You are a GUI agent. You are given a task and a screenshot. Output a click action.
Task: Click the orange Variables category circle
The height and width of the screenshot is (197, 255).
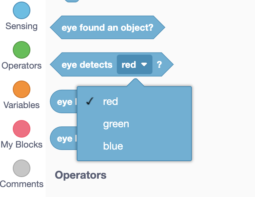point(22,89)
